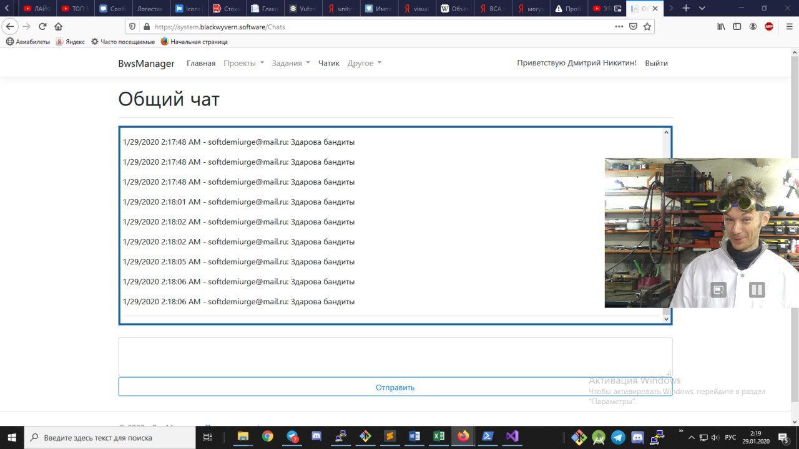Select the 2:18:01 AM chat message
Image resolution: width=799 pixels, height=449 pixels.
(x=238, y=201)
